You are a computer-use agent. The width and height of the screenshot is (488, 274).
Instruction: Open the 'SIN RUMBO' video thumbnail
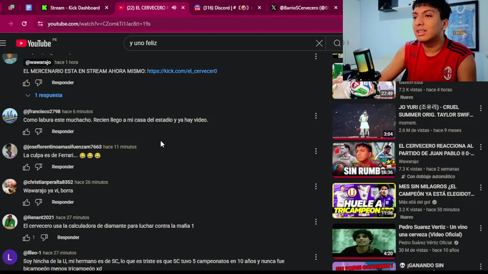pyautogui.click(x=364, y=160)
